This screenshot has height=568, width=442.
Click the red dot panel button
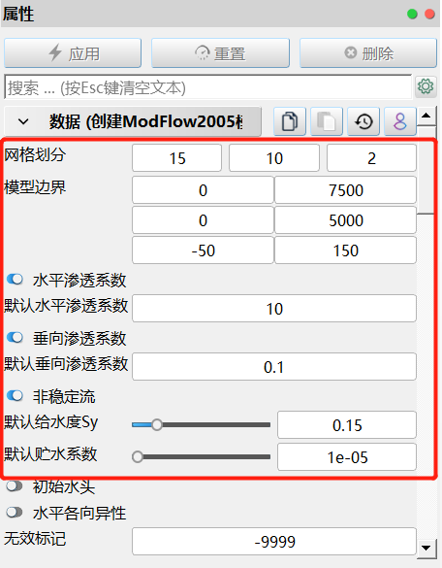click(429, 15)
